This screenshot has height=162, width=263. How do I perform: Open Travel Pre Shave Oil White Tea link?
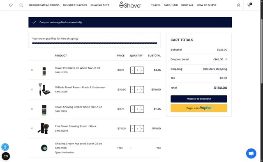pyautogui.click(x=78, y=68)
